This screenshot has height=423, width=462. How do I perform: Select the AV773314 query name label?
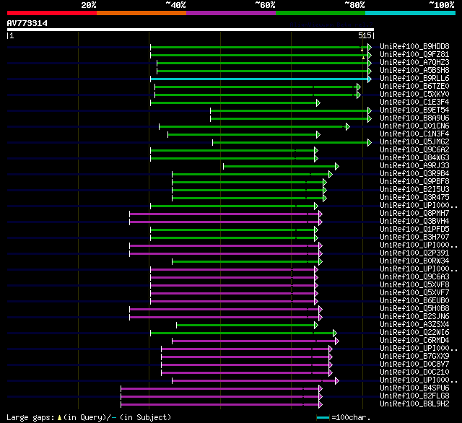point(27,23)
